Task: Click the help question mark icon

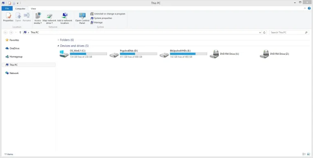Action: (309, 8)
